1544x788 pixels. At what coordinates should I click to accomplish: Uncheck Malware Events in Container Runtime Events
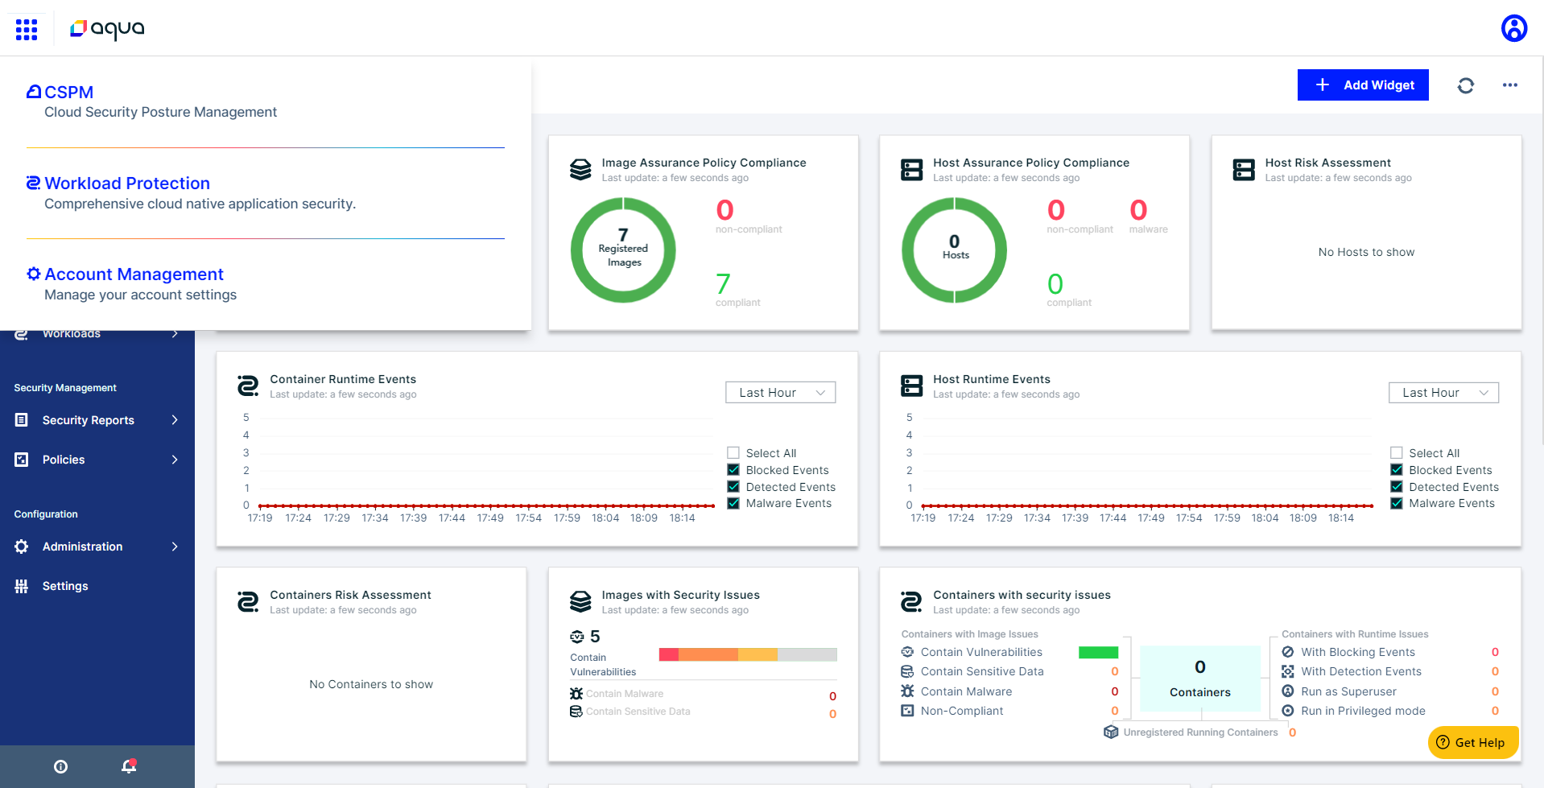(733, 504)
